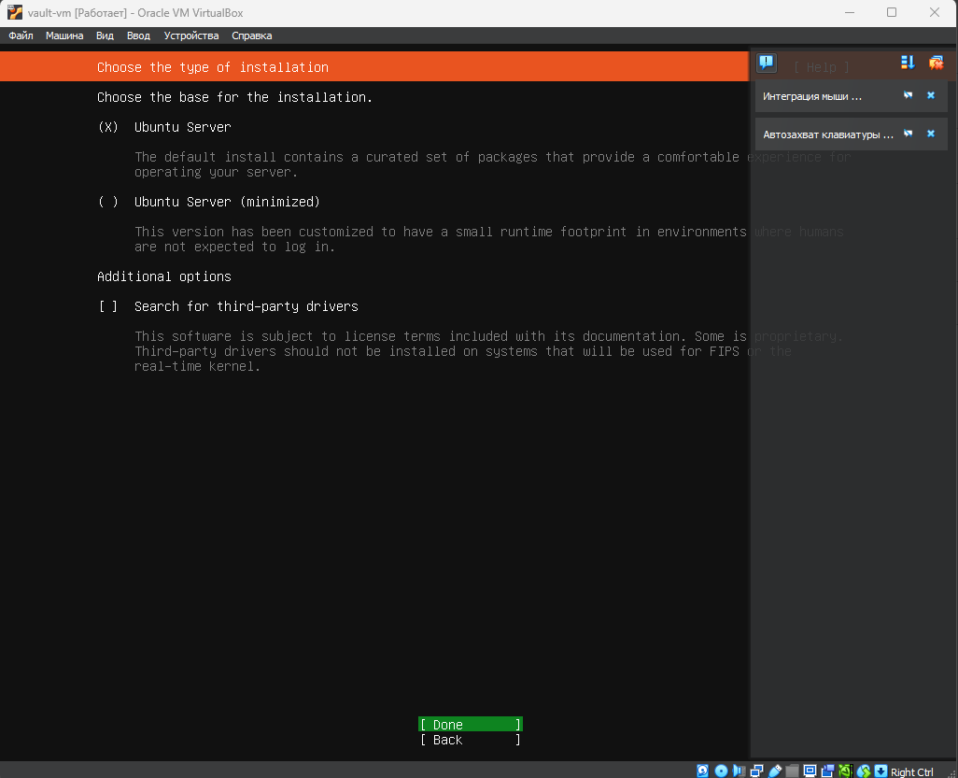This screenshot has height=778, width=958.
Task: Click the optical disc status icon
Action: coord(721,771)
